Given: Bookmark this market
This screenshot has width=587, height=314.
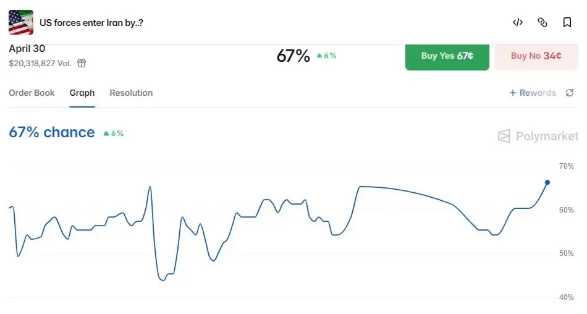Looking at the screenshot, I should pyautogui.click(x=567, y=23).
